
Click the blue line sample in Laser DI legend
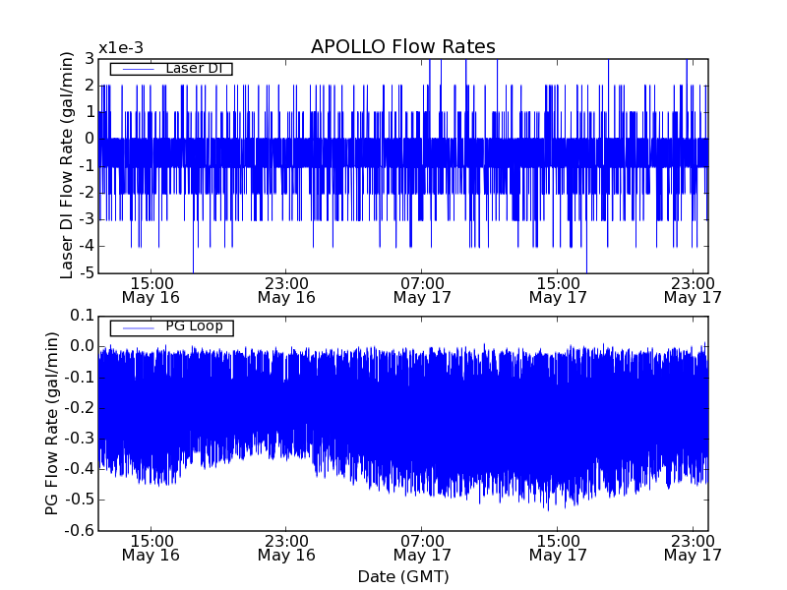(136, 69)
